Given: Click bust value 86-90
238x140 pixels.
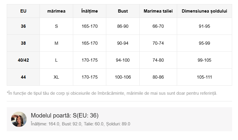Looking at the screenshot, I should coord(123,26).
